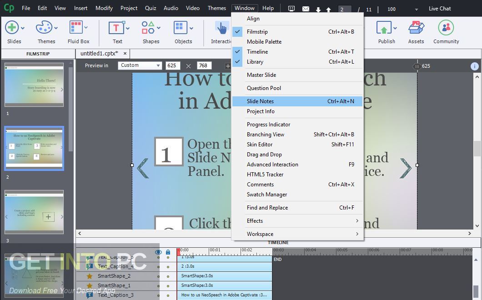Expand the Shapes dropdown arrow
This screenshot has height=300, width=482.
click(x=159, y=28)
